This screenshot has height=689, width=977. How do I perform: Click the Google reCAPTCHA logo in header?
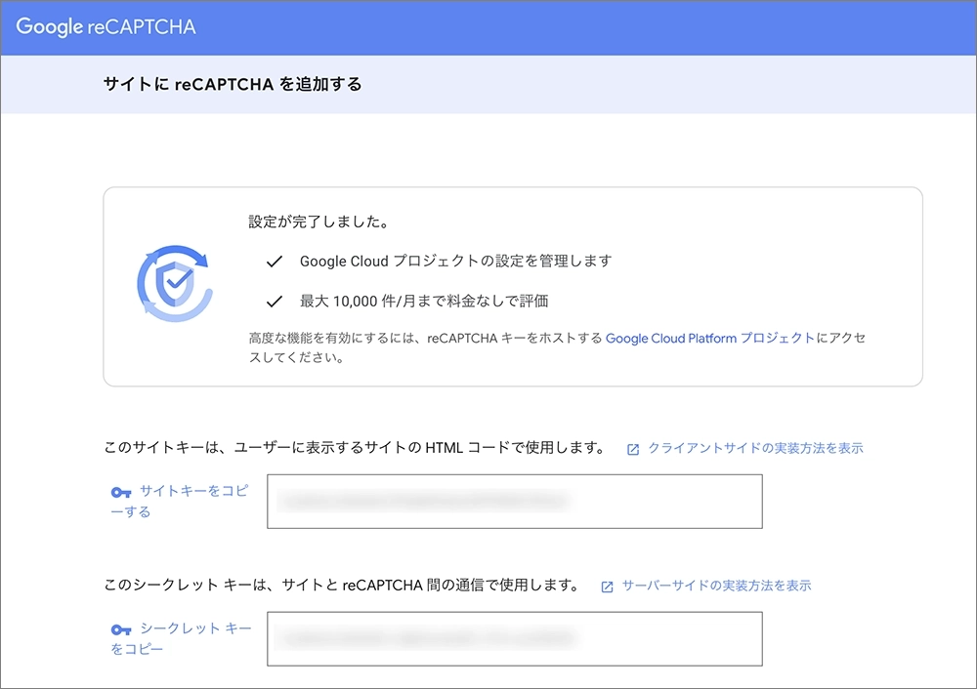tap(106, 27)
